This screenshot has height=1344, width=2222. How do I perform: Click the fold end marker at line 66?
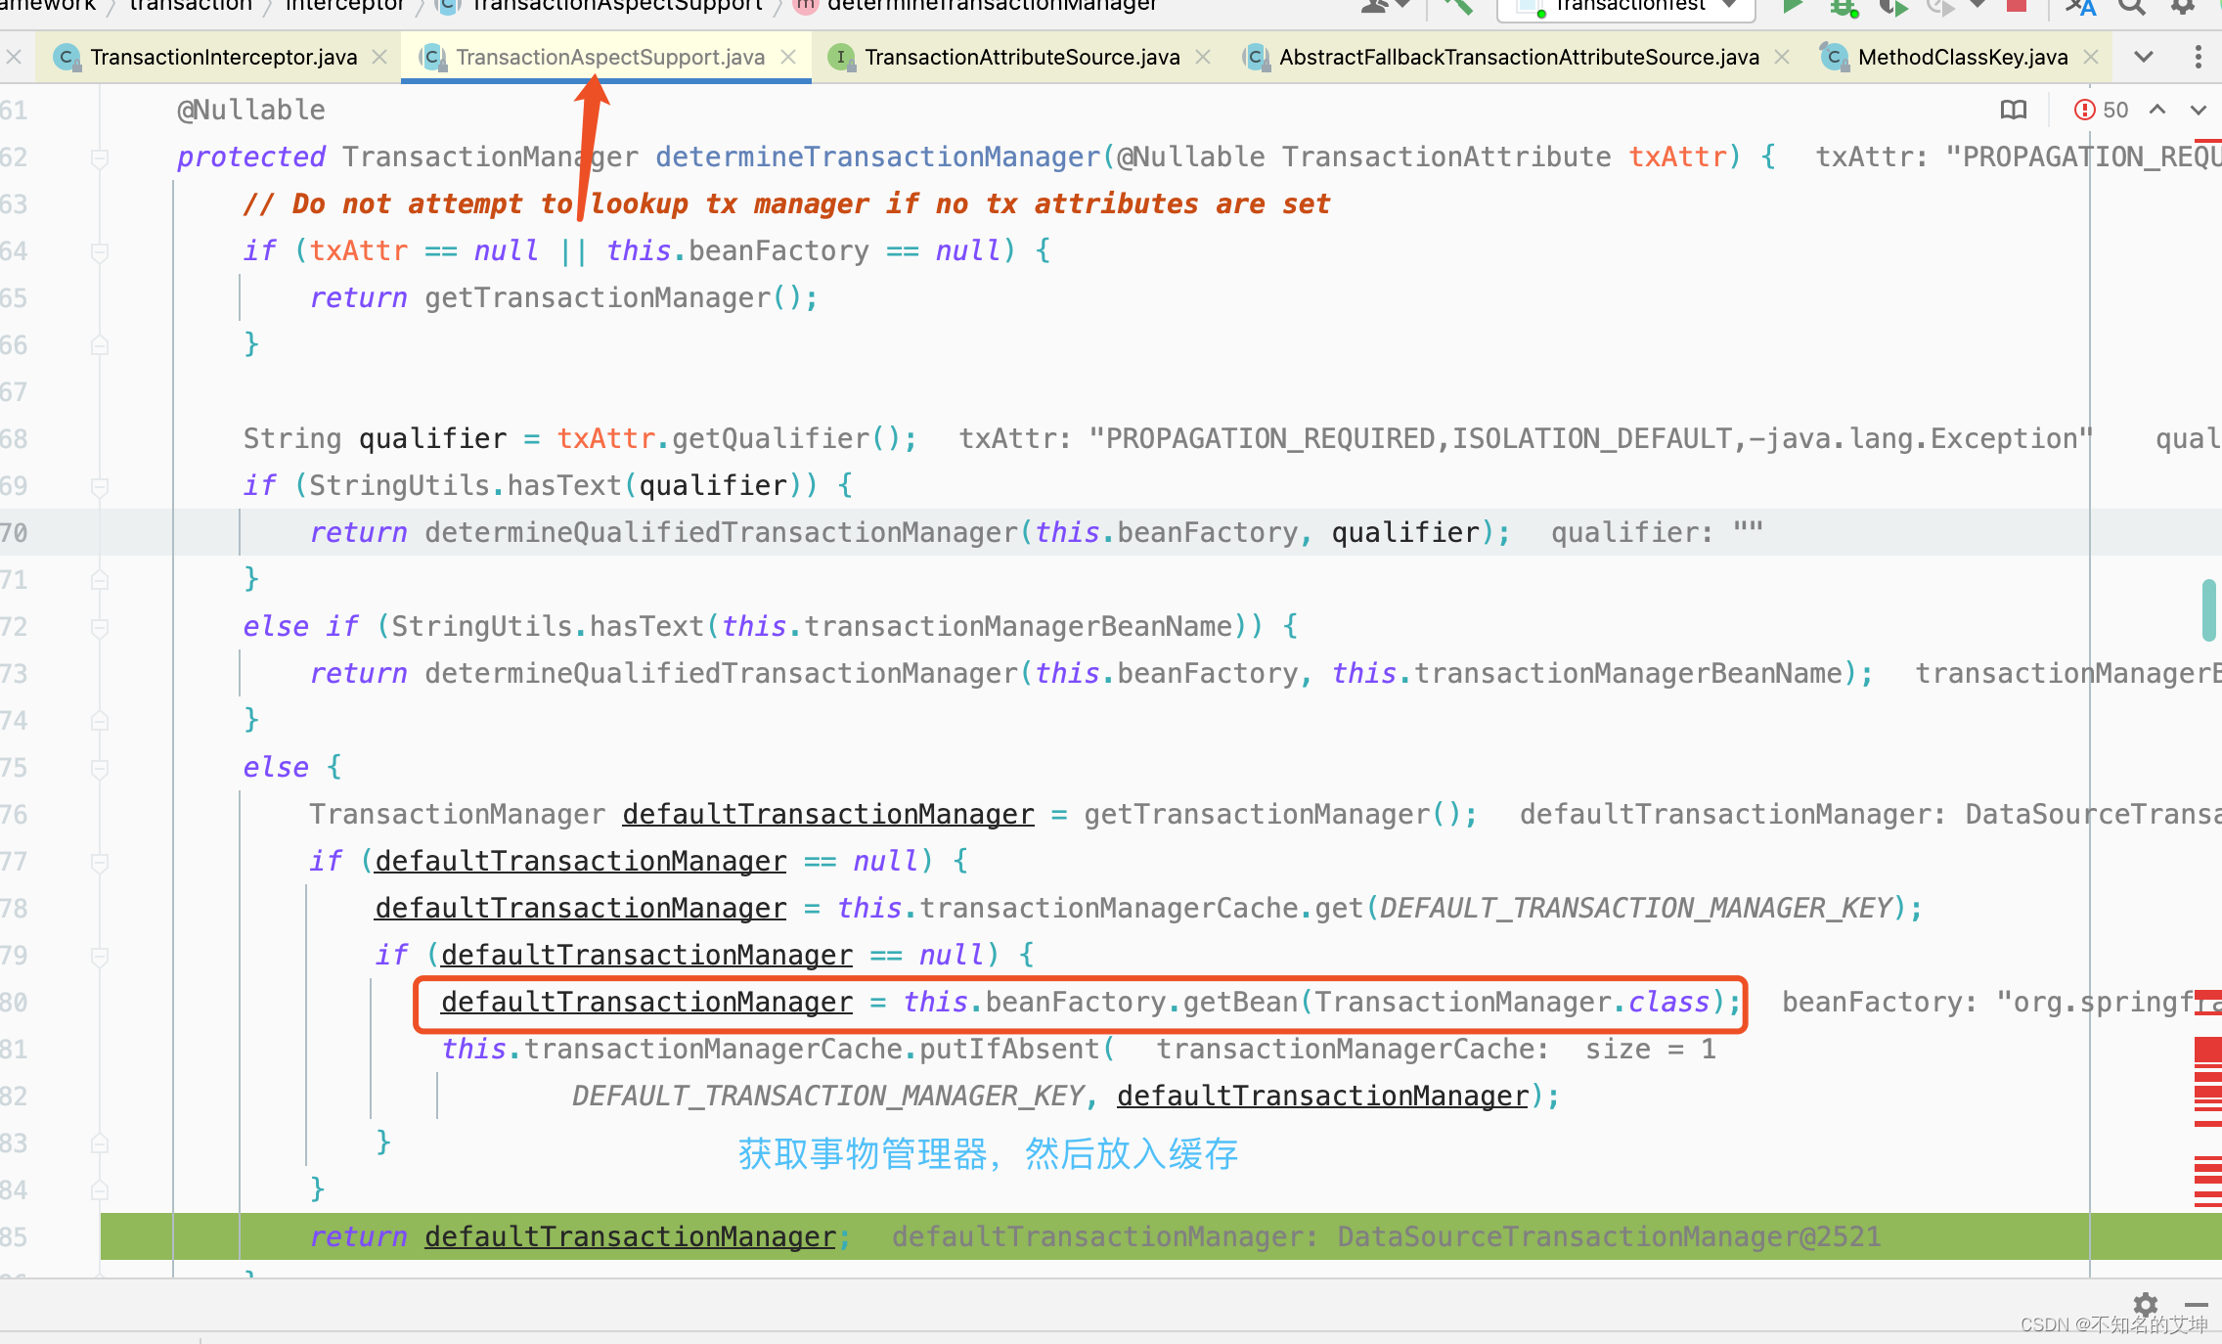[x=99, y=344]
